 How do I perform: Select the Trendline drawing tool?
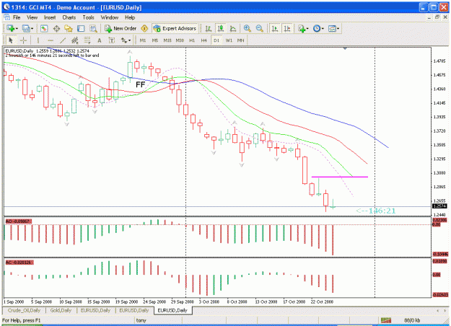click(63, 40)
